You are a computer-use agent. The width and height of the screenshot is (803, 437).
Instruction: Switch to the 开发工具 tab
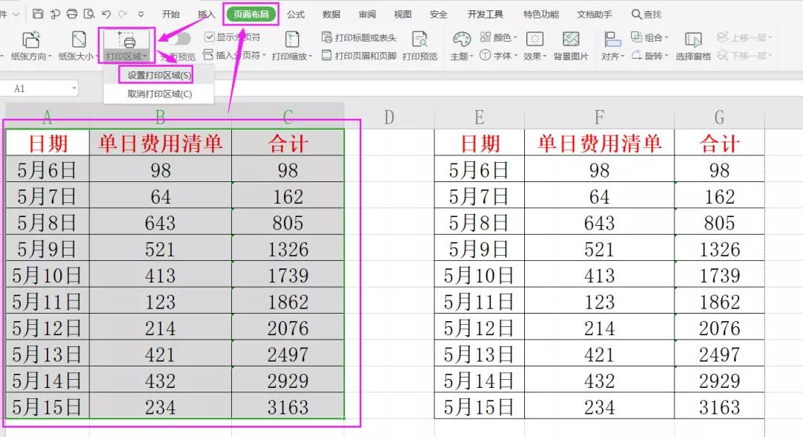click(485, 14)
